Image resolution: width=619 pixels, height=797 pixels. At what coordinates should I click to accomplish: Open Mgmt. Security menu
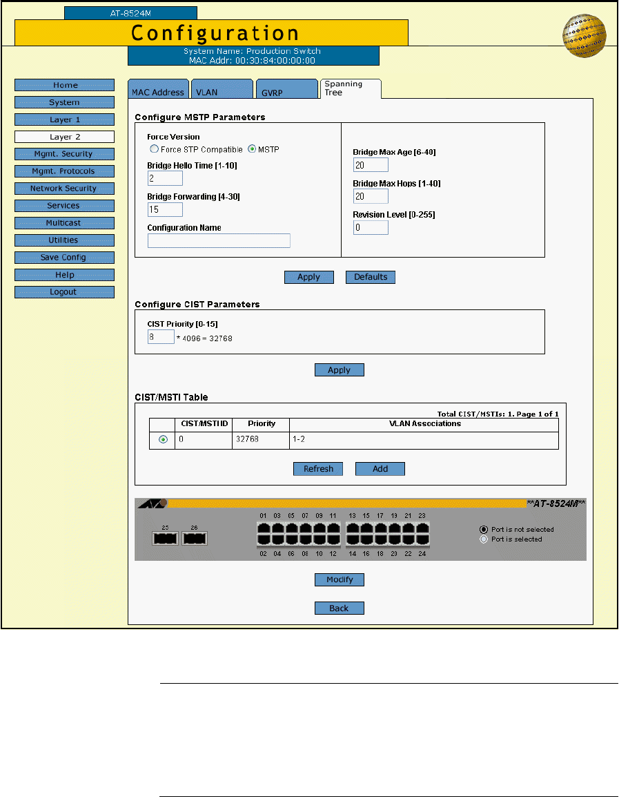(x=64, y=154)
